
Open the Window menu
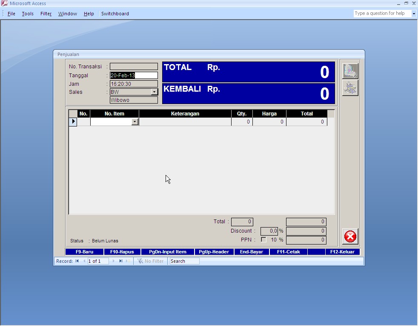click(67, 14)
